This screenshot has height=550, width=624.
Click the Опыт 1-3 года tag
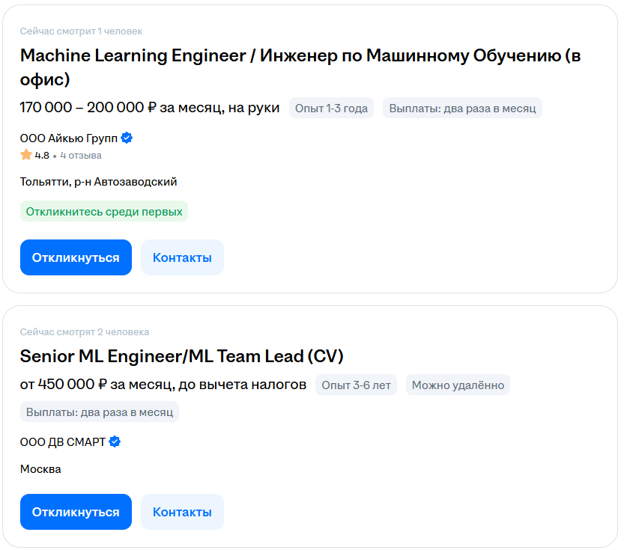(331, 109)
